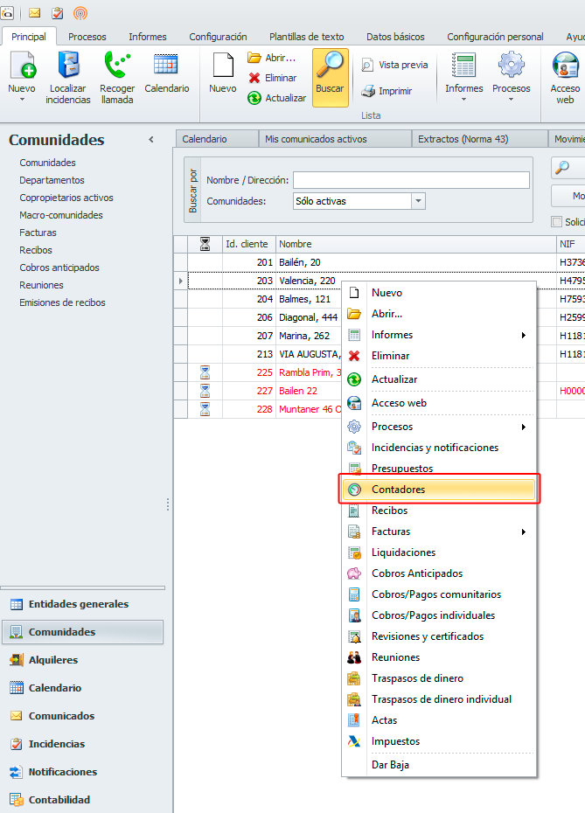The image size is (585, 813).
Task: Click the blank-page Nuevo icon in Lista group
Action: coord(223,66)
